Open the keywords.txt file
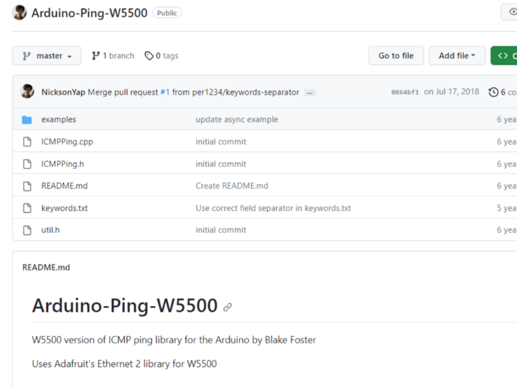 pos(65,208)
